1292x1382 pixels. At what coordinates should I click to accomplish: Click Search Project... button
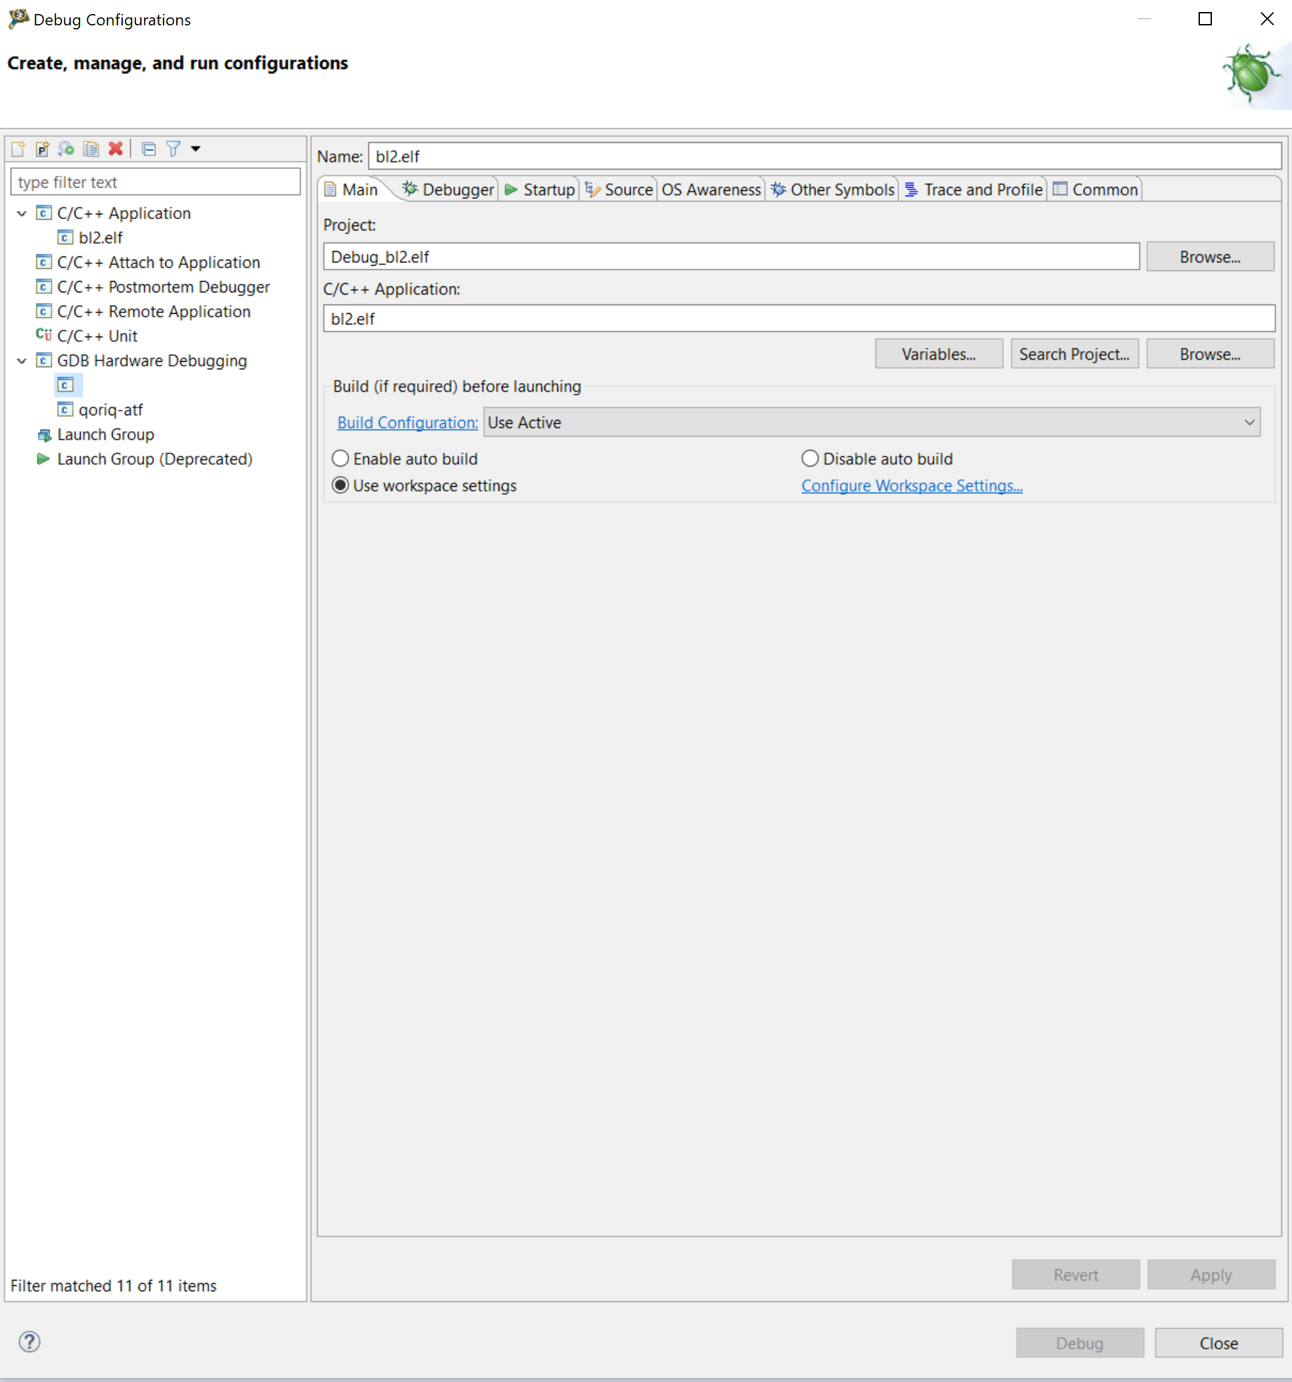1074,355
